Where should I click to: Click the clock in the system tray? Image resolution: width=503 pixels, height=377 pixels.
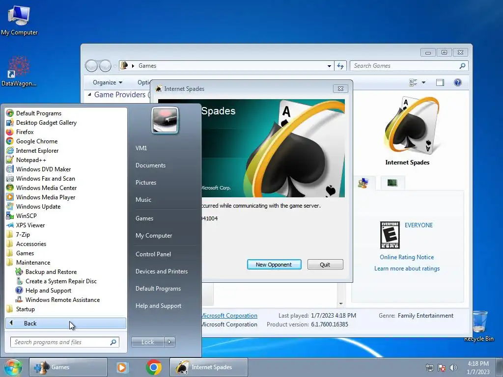[478, 368]
